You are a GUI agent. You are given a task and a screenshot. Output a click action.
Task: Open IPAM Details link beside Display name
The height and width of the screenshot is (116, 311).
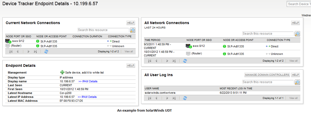click(88, 81)
